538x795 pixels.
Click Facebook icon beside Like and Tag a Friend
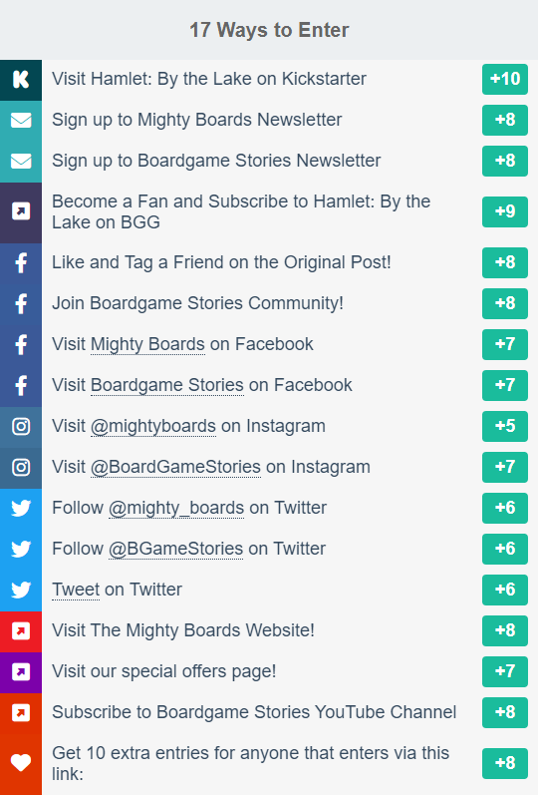click(21, 262)
